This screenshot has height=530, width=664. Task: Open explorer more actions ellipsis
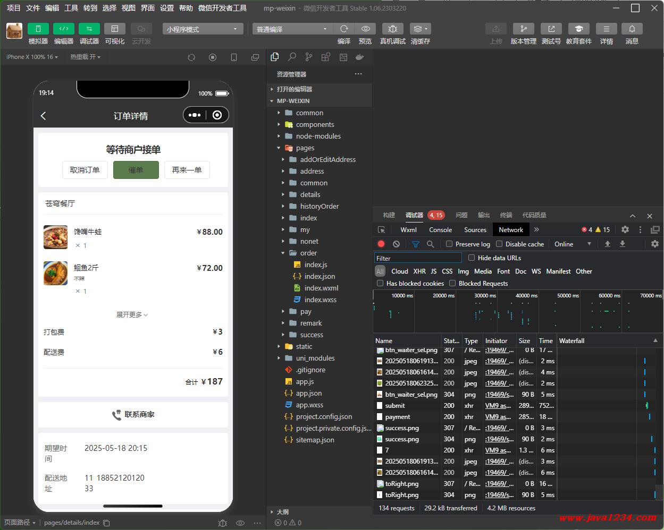click(358, 74)
